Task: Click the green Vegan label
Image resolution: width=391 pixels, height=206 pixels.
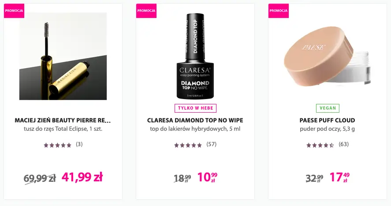Action: pos(328,108)
